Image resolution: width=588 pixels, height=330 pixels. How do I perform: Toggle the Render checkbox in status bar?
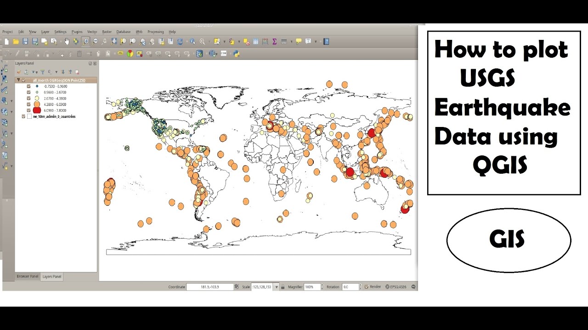(x=367, y=287)
